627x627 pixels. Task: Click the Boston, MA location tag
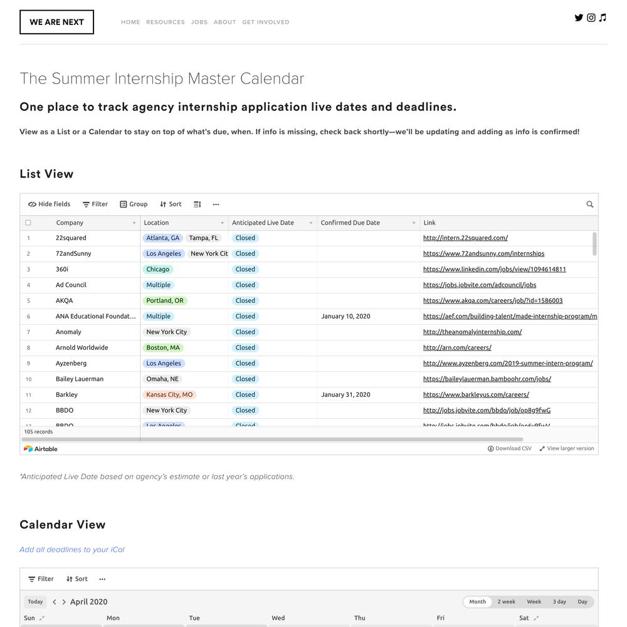coord(163,347)
